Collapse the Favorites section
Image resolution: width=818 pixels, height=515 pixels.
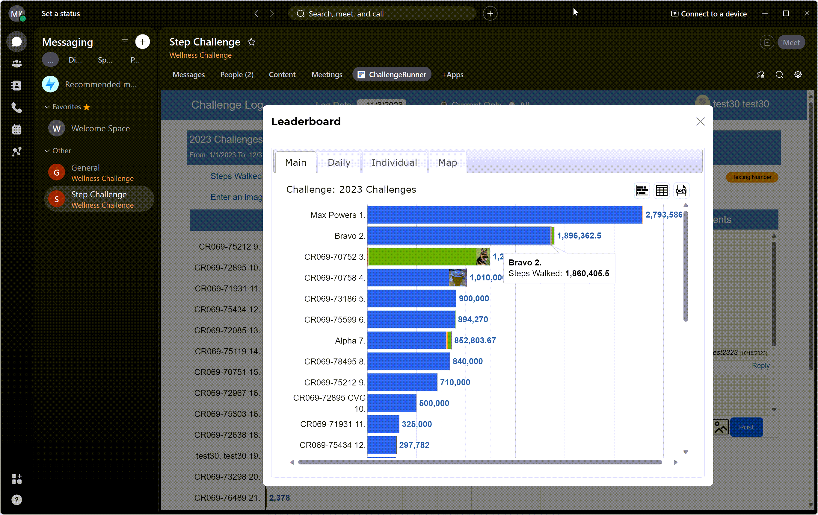47,107
